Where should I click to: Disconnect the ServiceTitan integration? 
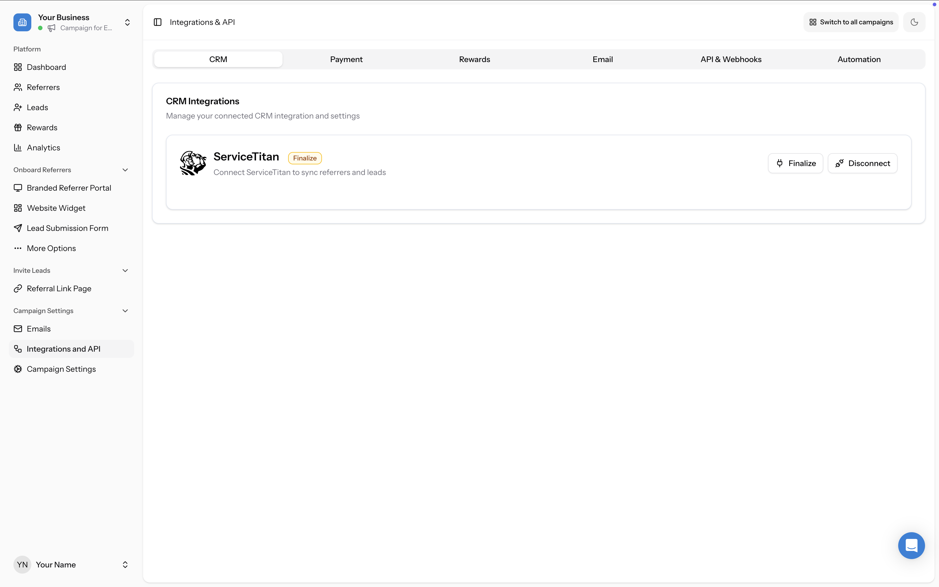pos(862,163)
